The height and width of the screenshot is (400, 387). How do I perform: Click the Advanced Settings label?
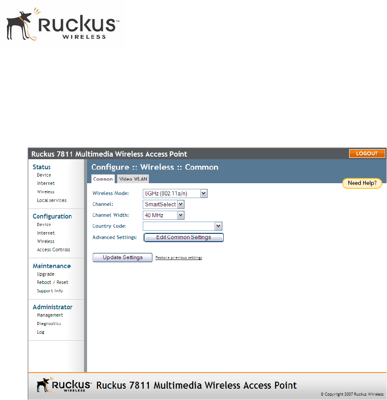[114, 237]
